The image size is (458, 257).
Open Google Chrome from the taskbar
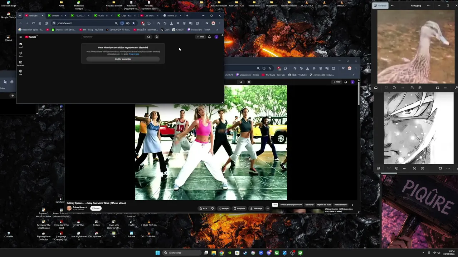click(x=221, y=253)
